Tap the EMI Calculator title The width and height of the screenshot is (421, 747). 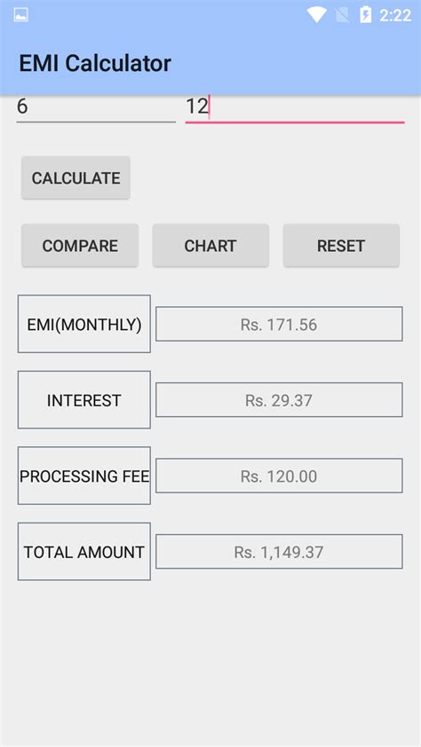95,63
